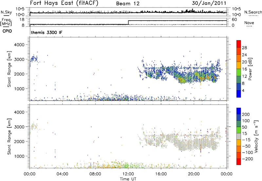Viewport: 262px width, 181px height.
Task: Click the 1000 tick label on velocity panel
Action: (19, 156)
